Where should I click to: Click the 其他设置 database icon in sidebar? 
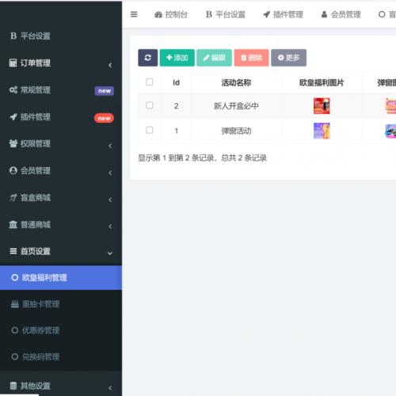click(13, 386)
